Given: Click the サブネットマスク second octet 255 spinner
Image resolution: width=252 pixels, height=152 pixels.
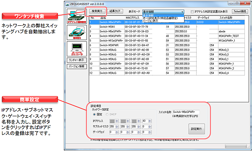Looking at the screenshot, I should click(128, 127).
